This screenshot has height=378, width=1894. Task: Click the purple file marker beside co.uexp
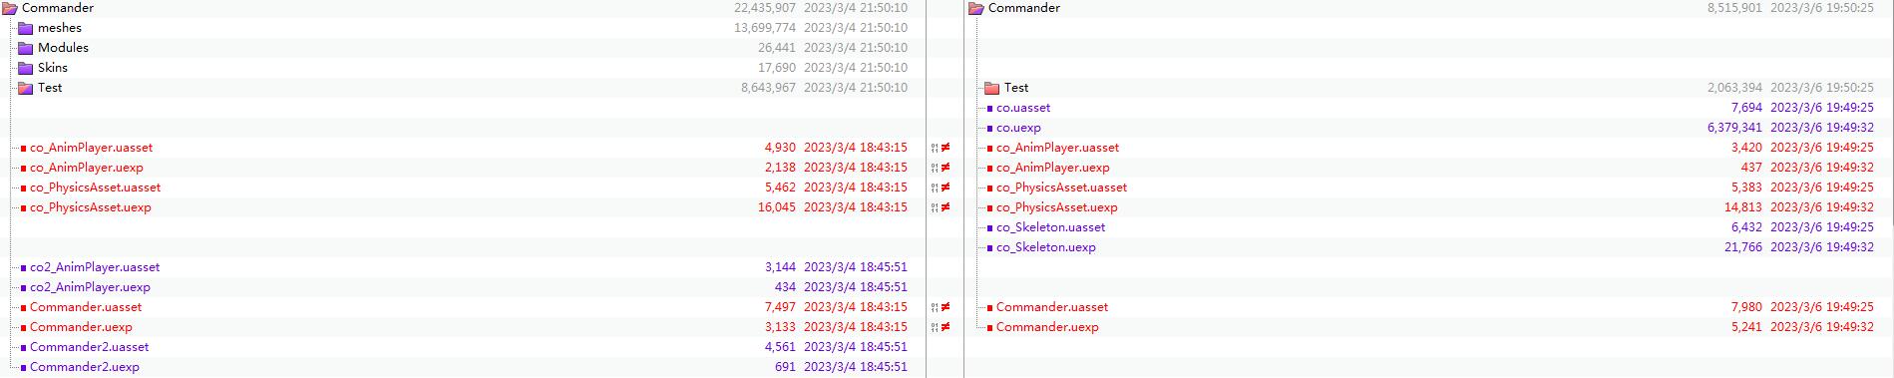(990, 128)
